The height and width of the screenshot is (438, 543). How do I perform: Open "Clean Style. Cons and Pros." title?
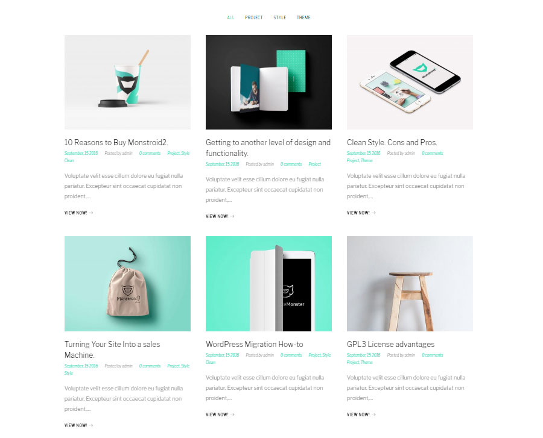pyautogui.click(x=392, y=142)
